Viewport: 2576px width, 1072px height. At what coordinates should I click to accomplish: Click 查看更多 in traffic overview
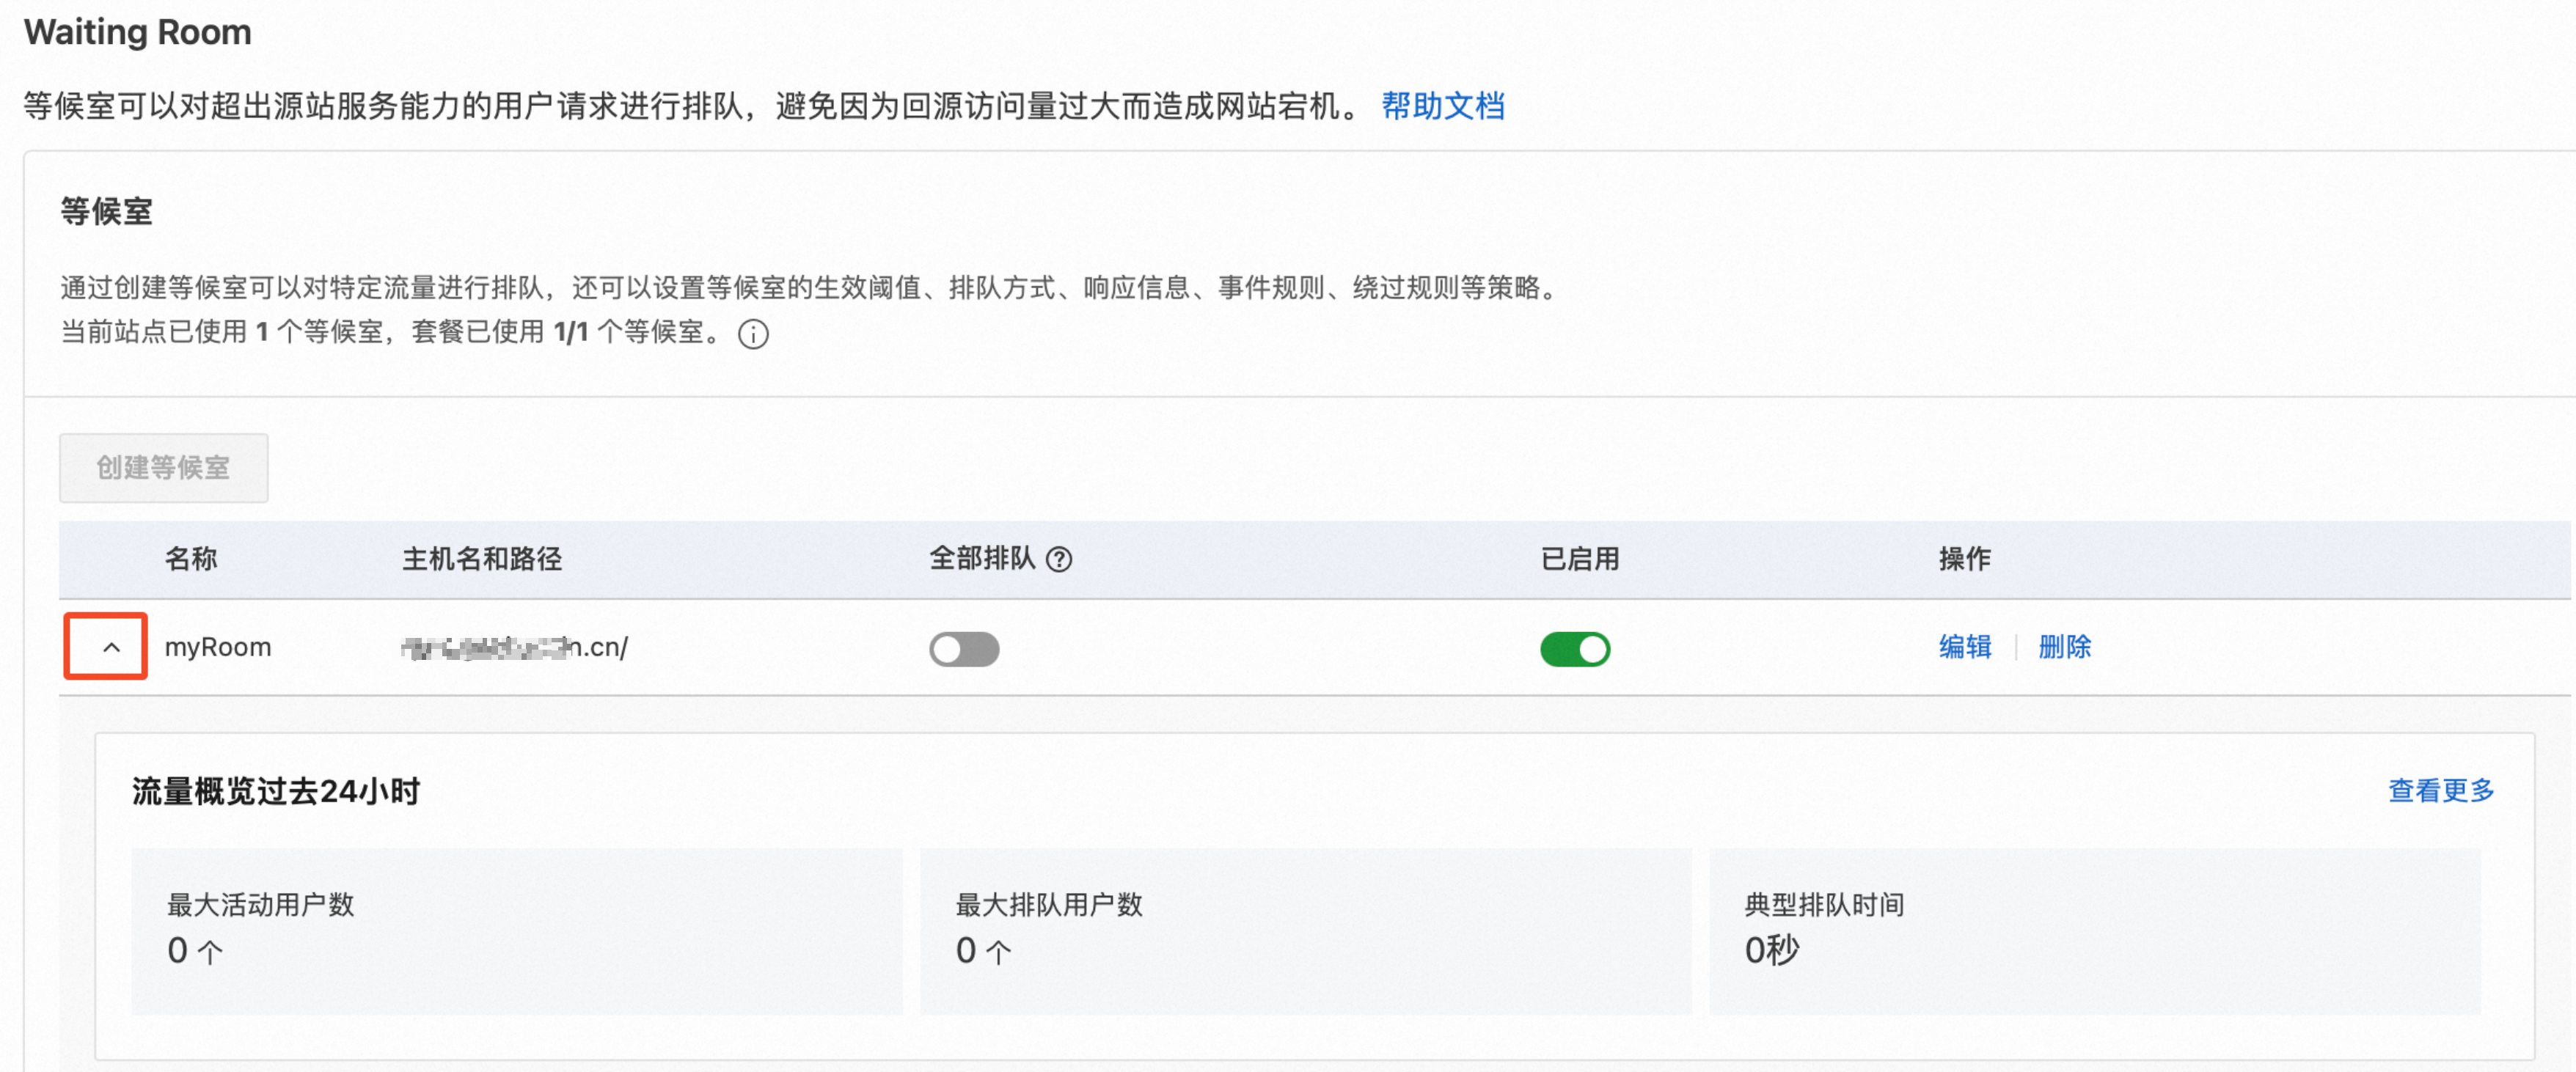coord(2441,791)
